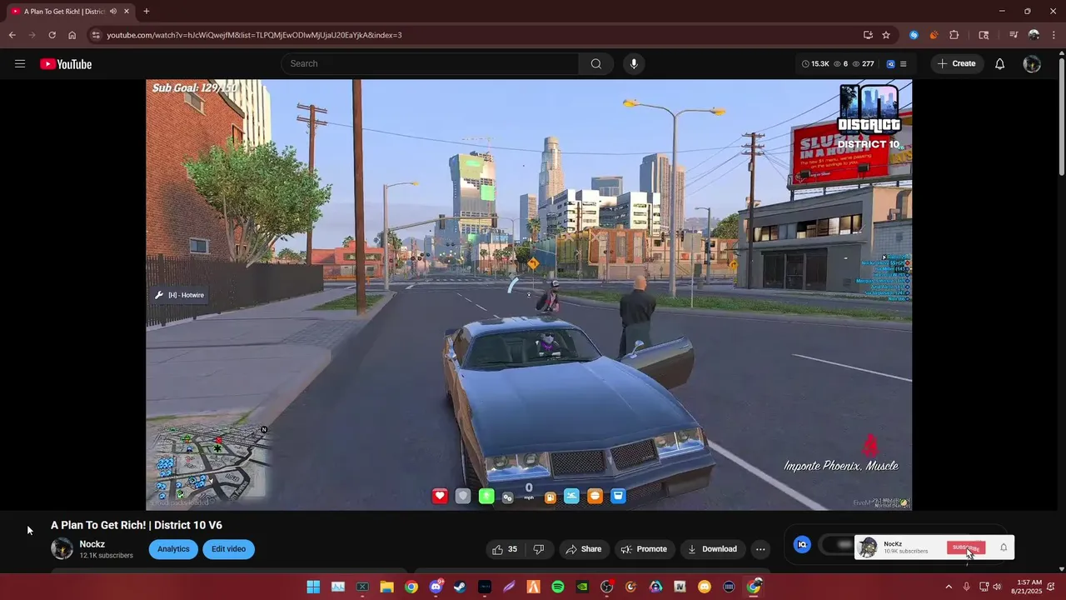Install app via address bar icon
1066x600 pixels.
pos(868,35)
